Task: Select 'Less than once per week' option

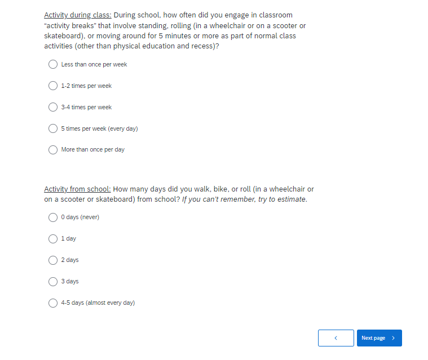Action: pos(53,64)
